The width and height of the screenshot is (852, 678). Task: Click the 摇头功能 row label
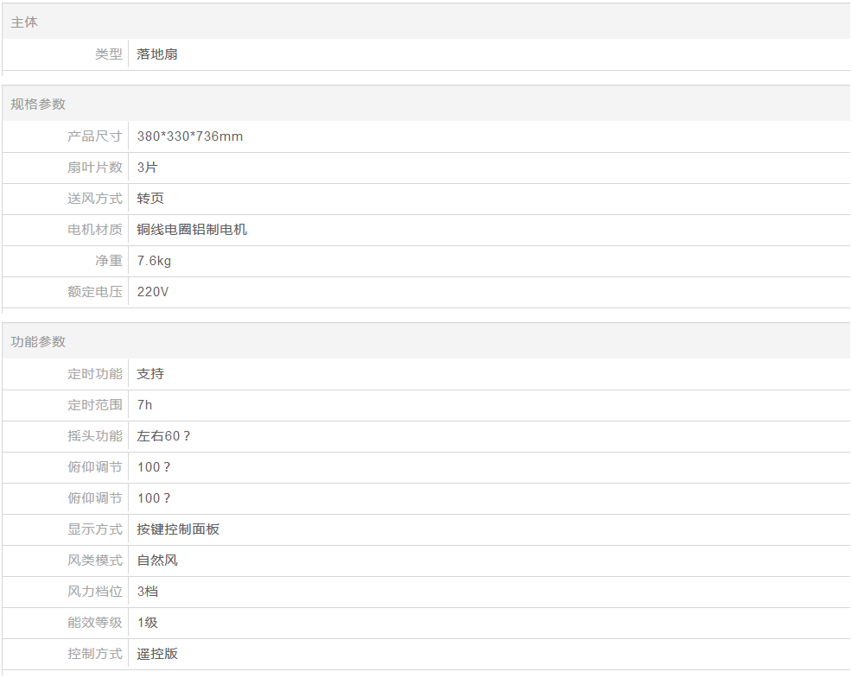pyautogui.click(x=95, y=436)
